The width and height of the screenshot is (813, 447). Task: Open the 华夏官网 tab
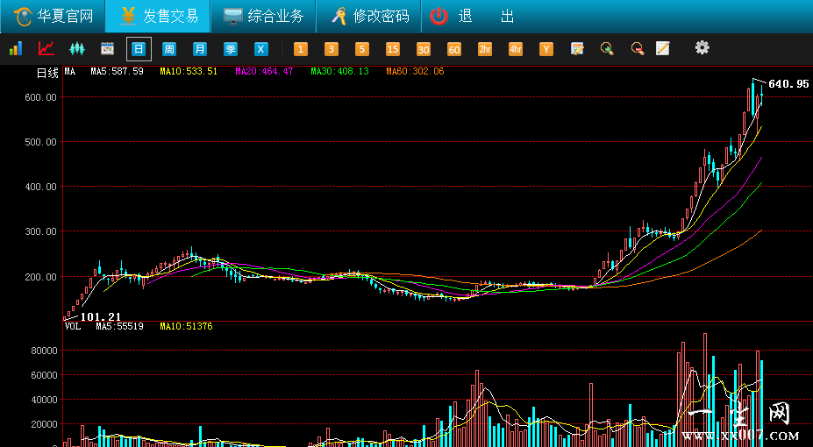(x=53, y=16)
